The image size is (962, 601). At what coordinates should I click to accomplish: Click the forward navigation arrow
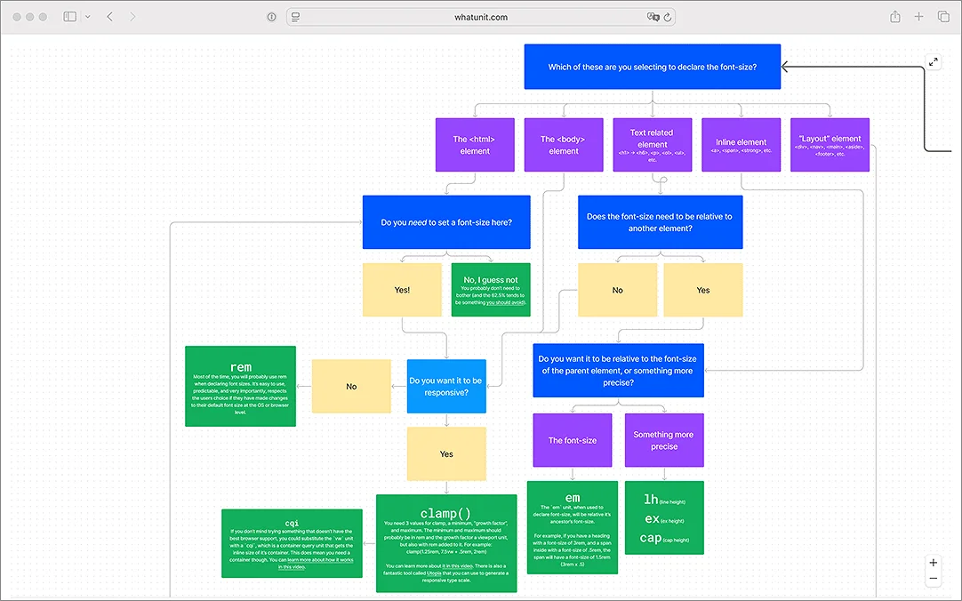132,17
